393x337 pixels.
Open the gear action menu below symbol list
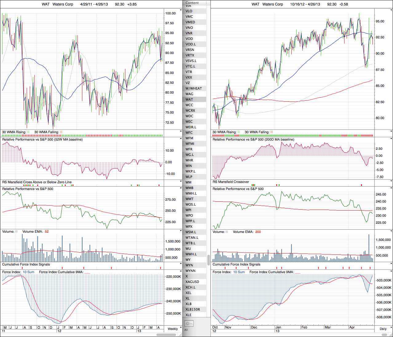click(188, 323)
